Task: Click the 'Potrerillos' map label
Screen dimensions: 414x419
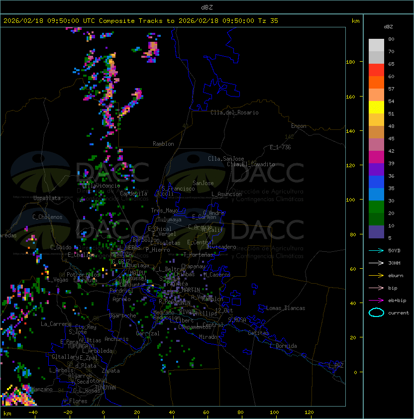Action: click(x=83, y=275)
